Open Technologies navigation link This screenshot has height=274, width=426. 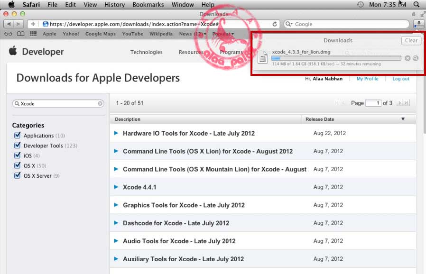[x=147, y=52]
